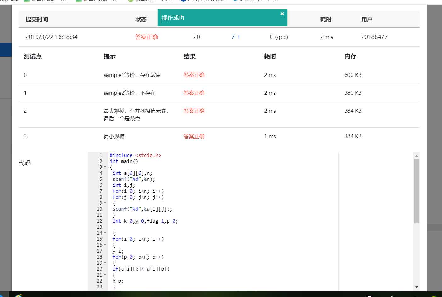Click 答案正确 result for test point 0

194,75
